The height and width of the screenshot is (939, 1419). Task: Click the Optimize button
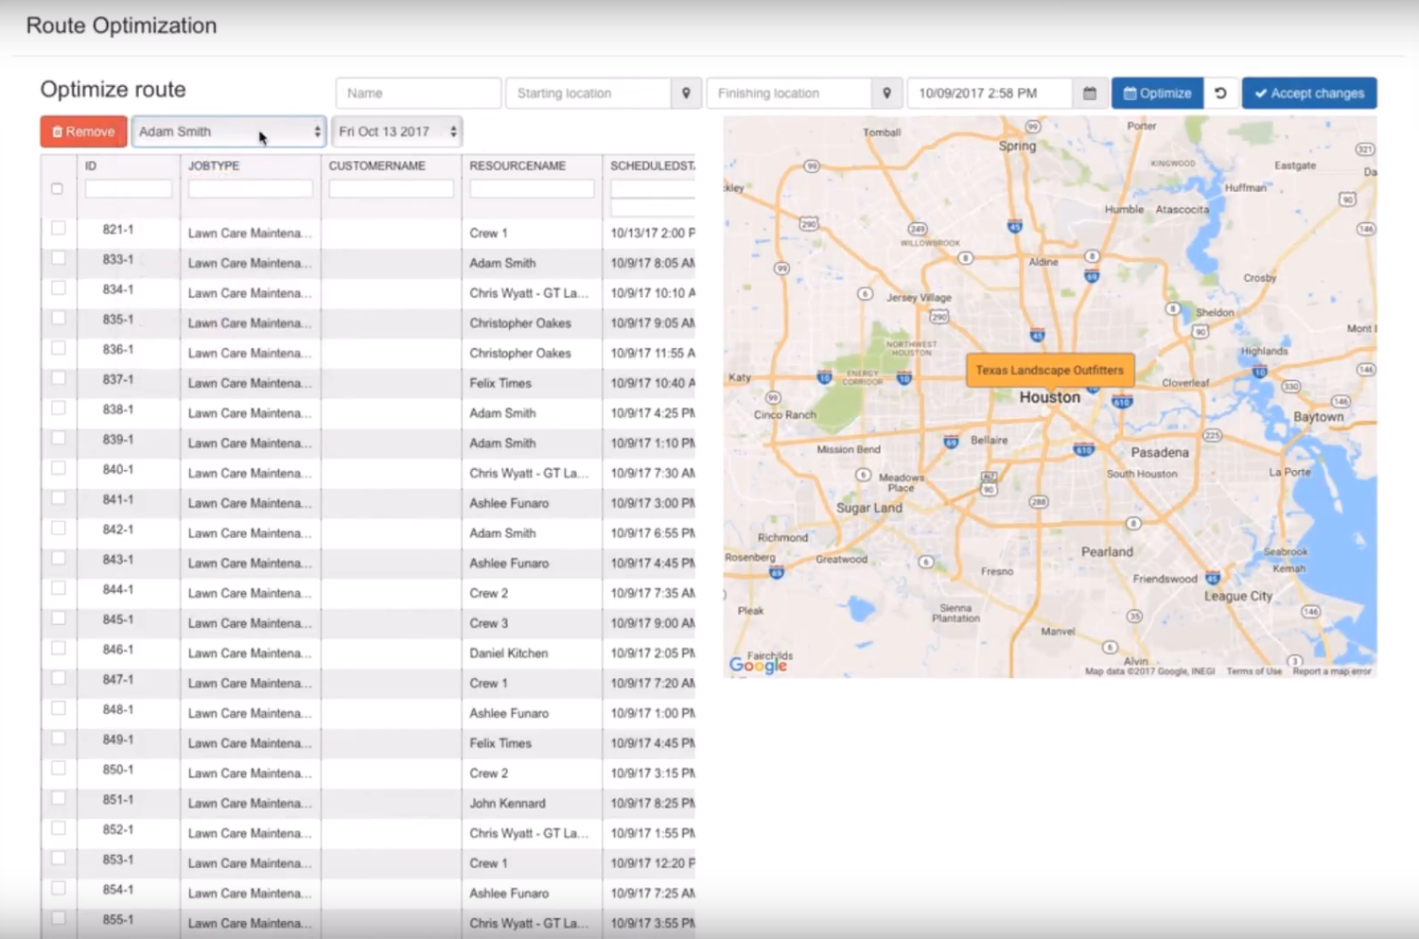1157,93
